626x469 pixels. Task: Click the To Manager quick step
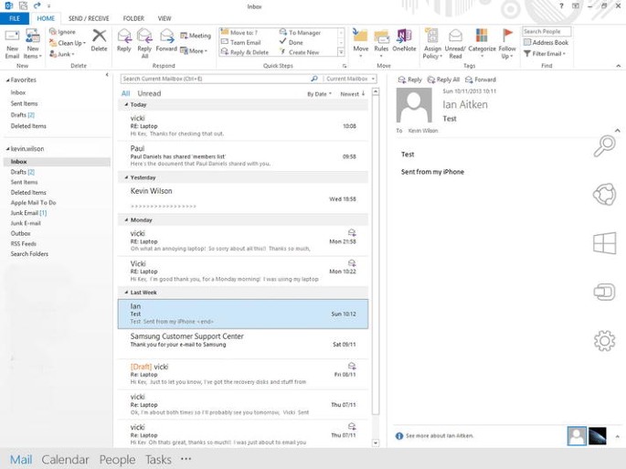[x=301, y=32]
